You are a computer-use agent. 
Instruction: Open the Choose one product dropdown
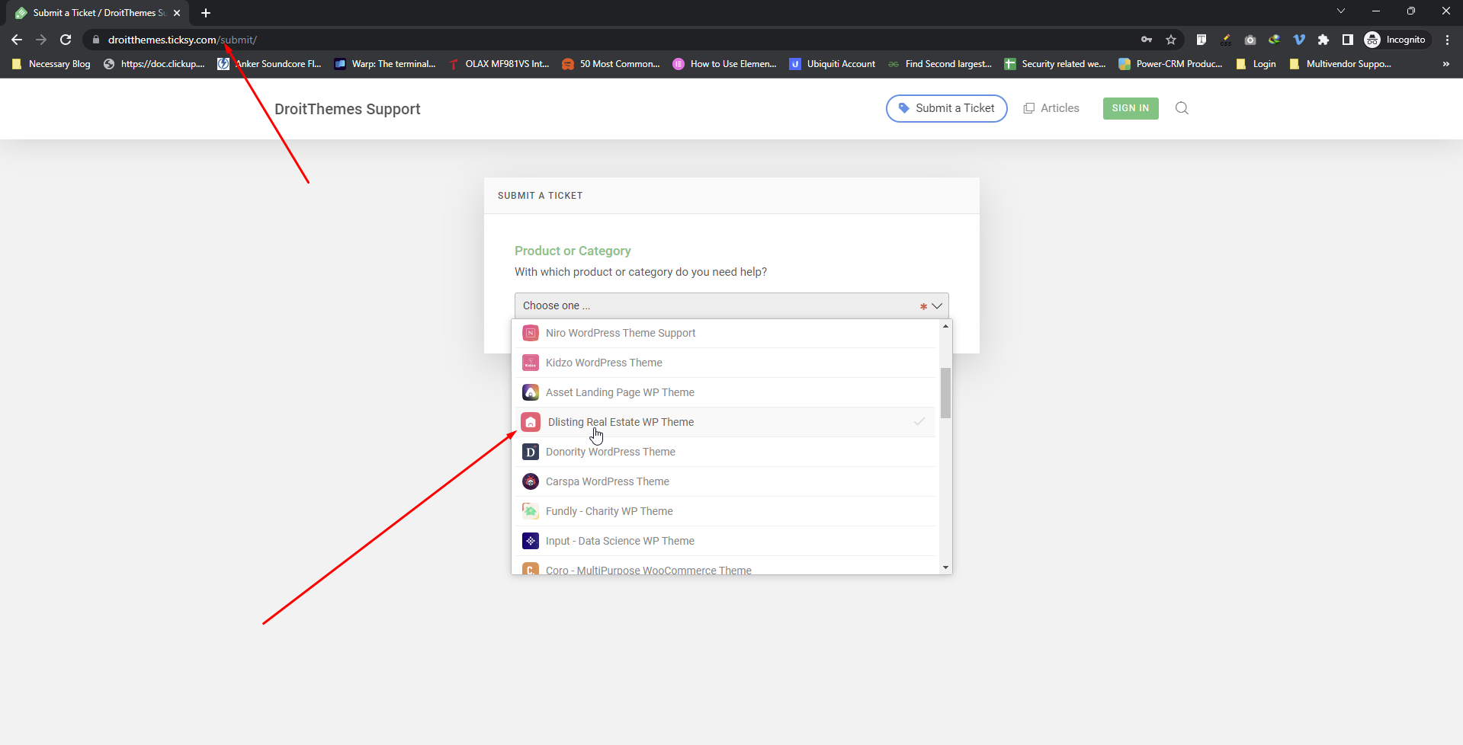point(732,305)
